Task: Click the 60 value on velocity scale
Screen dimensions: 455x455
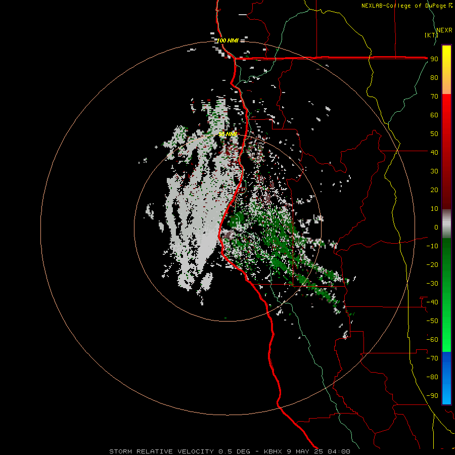Action: 434,115
